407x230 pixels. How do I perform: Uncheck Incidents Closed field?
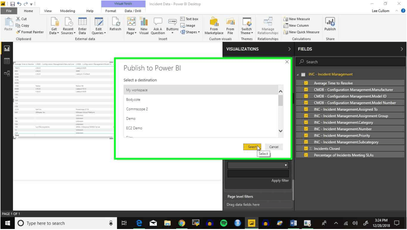[x=306, y=148]
